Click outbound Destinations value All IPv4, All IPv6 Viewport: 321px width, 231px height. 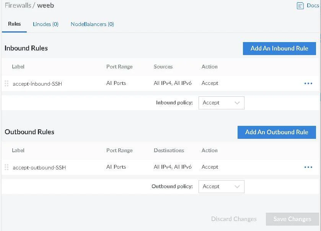coord(173,167)
